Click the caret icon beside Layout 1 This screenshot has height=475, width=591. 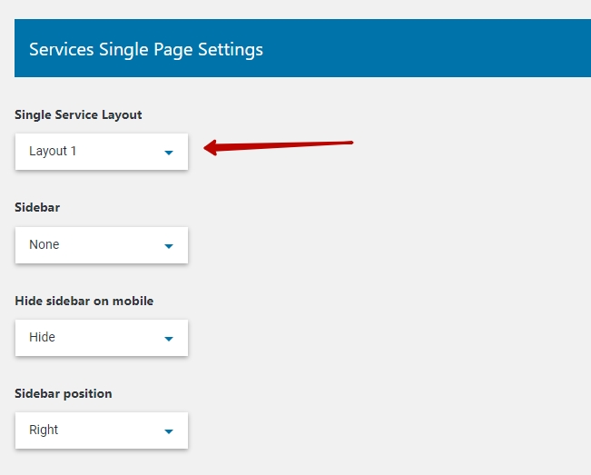[x=168, y=153]
